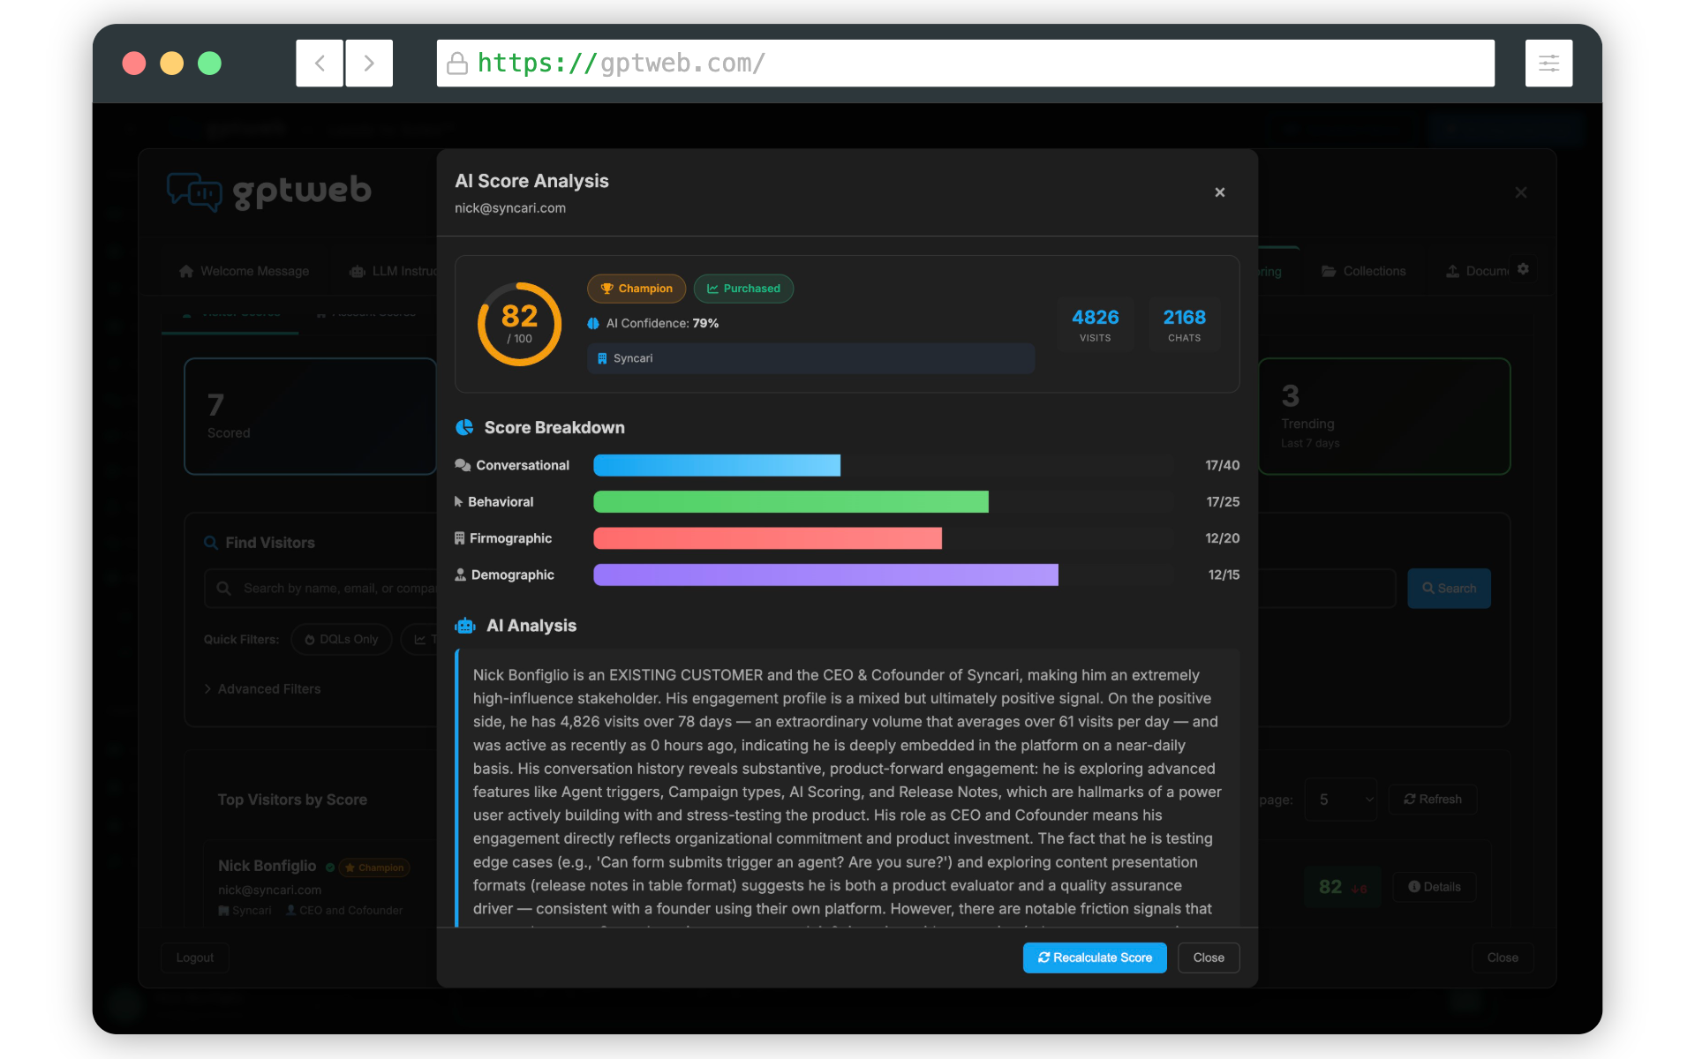Viewport: 1695px width, 1059px height.
Task: Click the Logout button
Action: coord(195,958)
